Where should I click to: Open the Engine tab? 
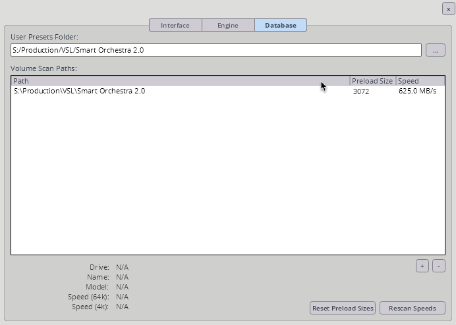[228, 25]
